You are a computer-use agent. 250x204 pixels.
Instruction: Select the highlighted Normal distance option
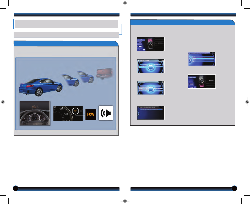pyautogui.click(x=203, y=58)
